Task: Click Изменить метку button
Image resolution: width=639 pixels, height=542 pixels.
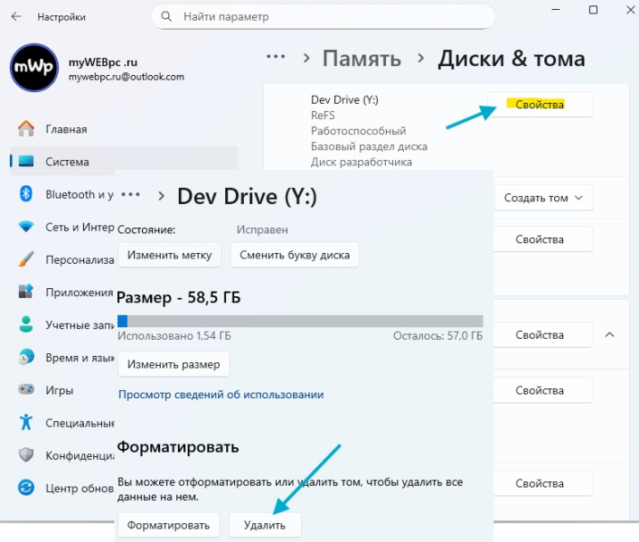Action: coord(170,255)
